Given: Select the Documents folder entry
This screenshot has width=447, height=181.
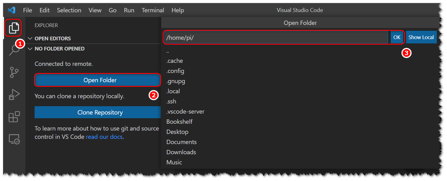Looking at the screenshot, I should pos(300,142).
